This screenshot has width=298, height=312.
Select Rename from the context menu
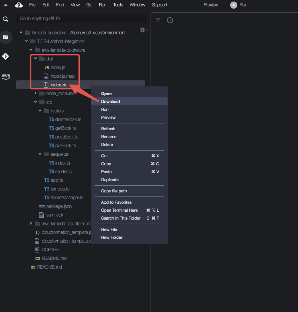pos(129,137)
